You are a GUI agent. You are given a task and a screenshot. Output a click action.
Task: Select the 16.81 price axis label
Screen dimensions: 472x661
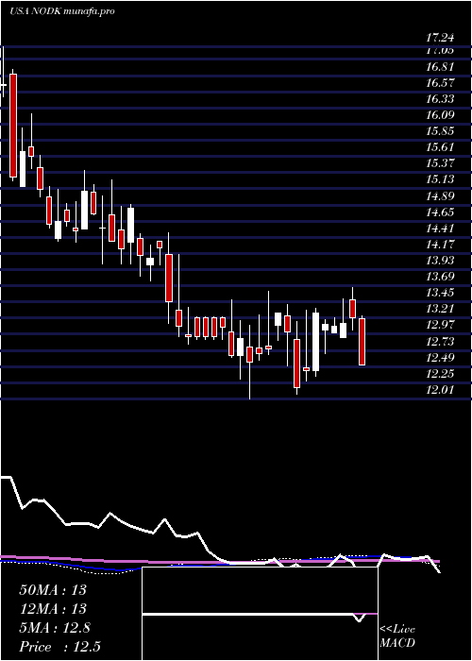click(x=440, y=67)
